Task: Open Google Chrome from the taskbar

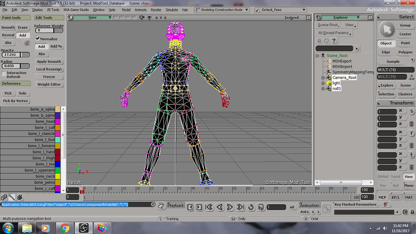Action: pos(65,228)
